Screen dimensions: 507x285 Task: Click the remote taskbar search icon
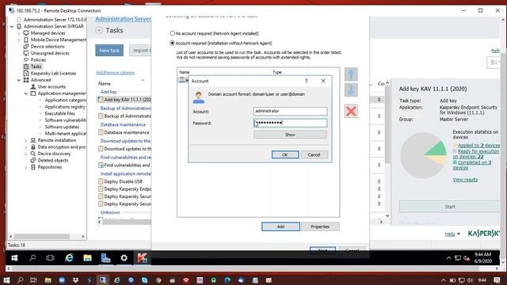[32, 258]
